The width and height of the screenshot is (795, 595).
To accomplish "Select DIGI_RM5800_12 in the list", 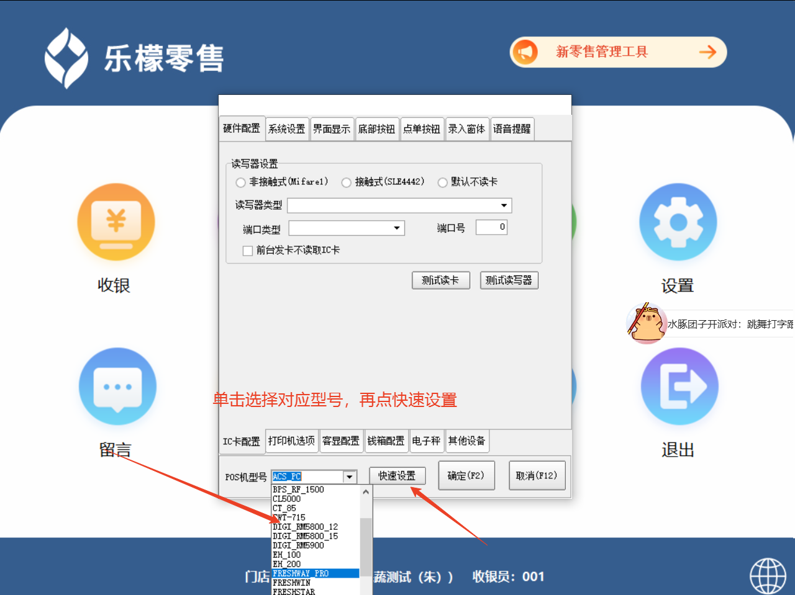I will [316, 527].
